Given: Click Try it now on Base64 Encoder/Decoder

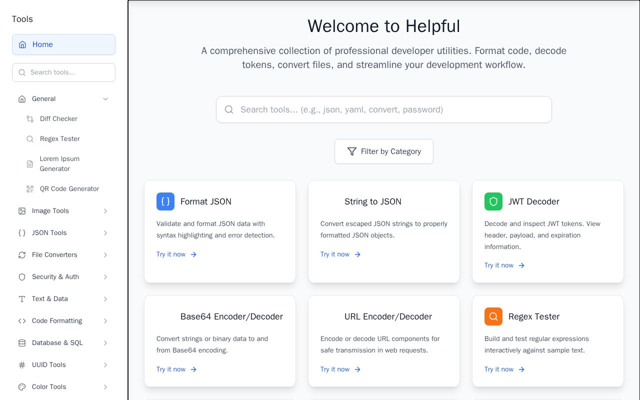Looking at the screenshot, I should tap(177, 369).
